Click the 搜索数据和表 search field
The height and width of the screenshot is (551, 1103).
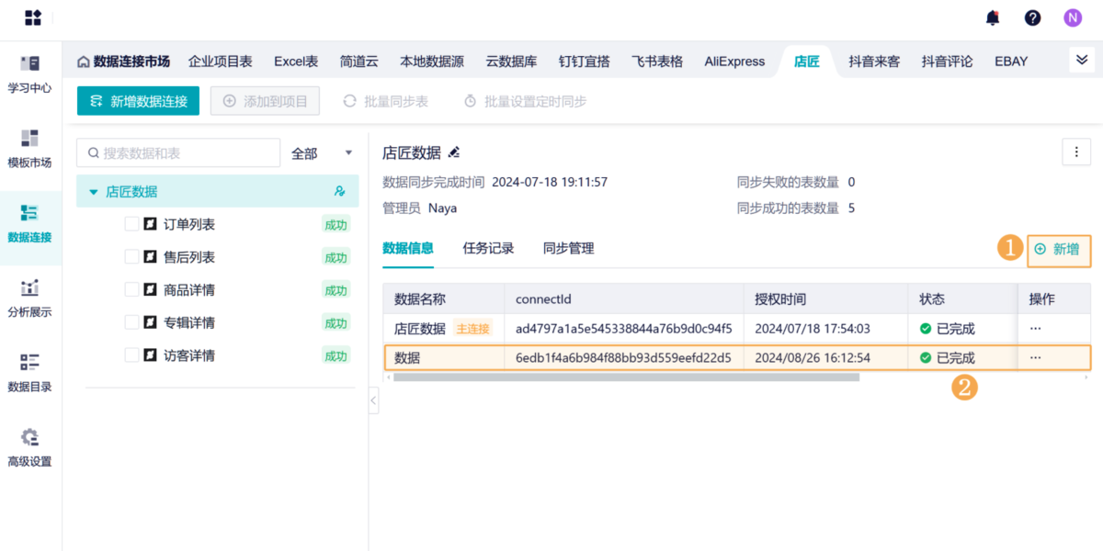(178, 153)
